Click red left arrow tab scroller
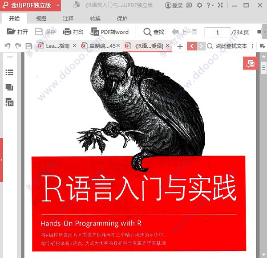267x258 pixels. tap(192, 46)
